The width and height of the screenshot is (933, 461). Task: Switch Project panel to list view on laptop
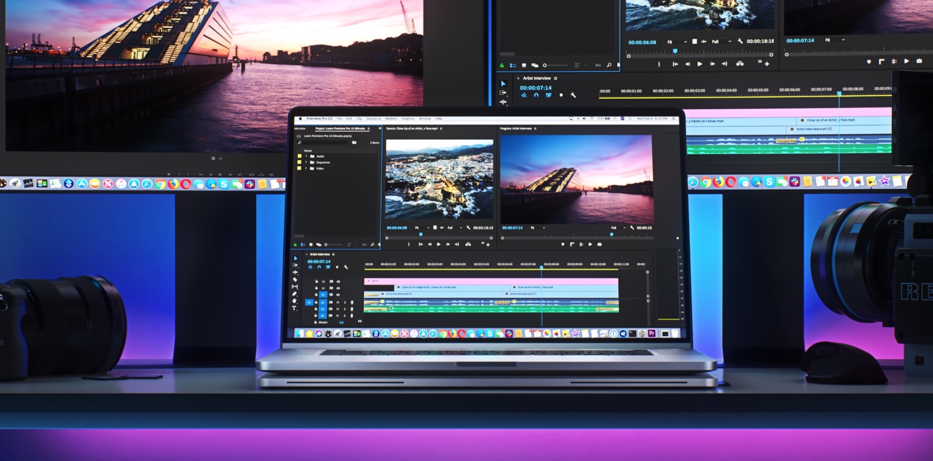(x=303, y=245)
